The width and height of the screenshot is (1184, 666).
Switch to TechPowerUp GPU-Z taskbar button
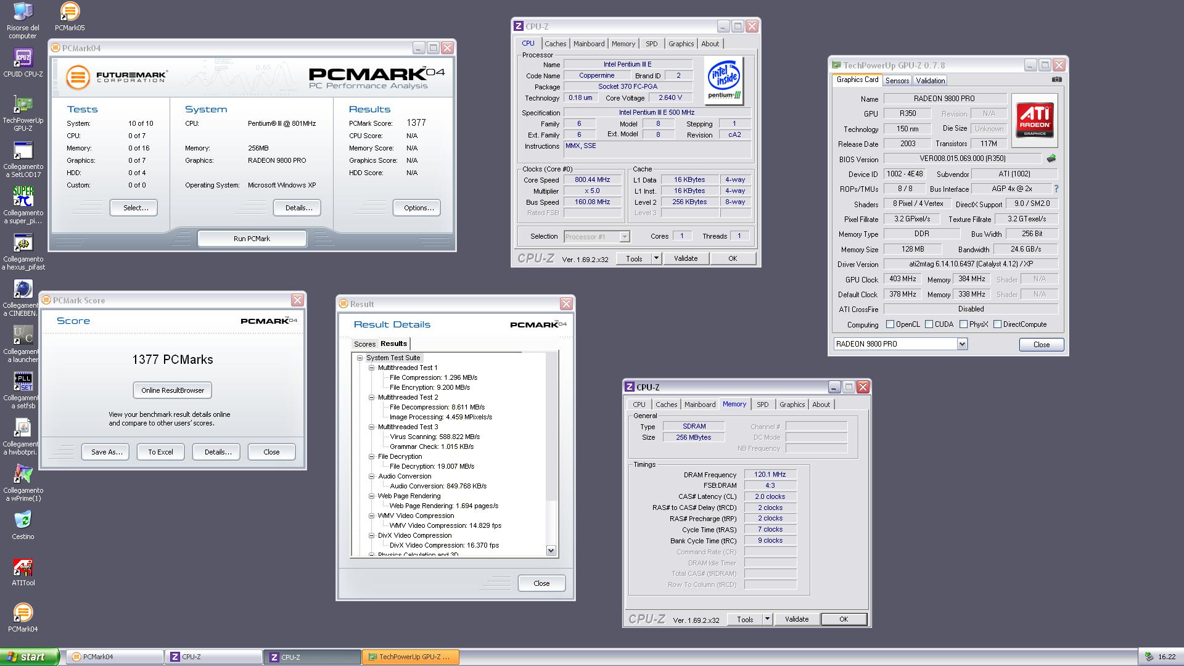tap(411, 657)
